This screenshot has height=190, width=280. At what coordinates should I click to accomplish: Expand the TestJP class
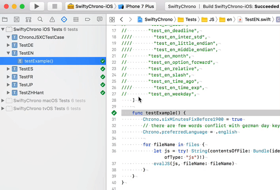(x=8, y=85)
